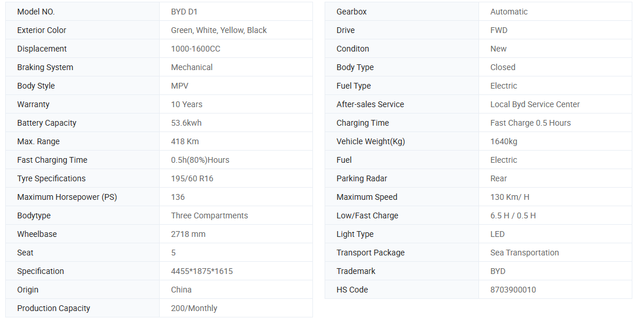The width and height of the screenshot is (637, 318).
Task: Click the 'Braking System' label
Action: coord(45,67)
